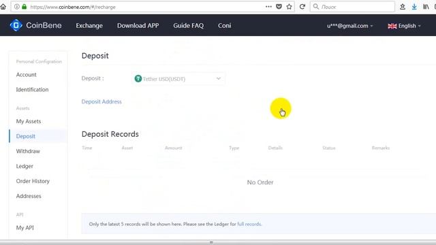Image resolution: width=436 pixels, height=245 pixels.
Task: Go to Account in the sidebar
Action: pyautogui.click(x=26, y=75)
